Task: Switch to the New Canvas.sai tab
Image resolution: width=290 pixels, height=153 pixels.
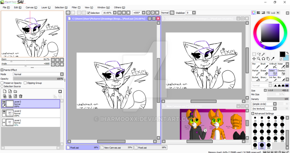Action: tap(116, 147)
